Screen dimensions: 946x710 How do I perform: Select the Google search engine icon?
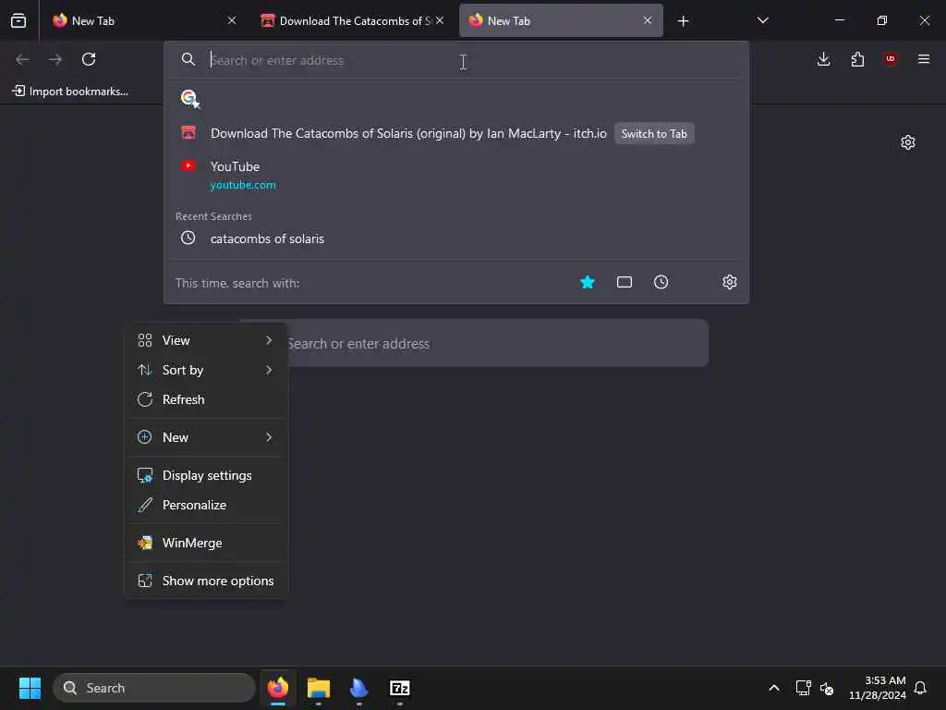click(x=189, y=98)
